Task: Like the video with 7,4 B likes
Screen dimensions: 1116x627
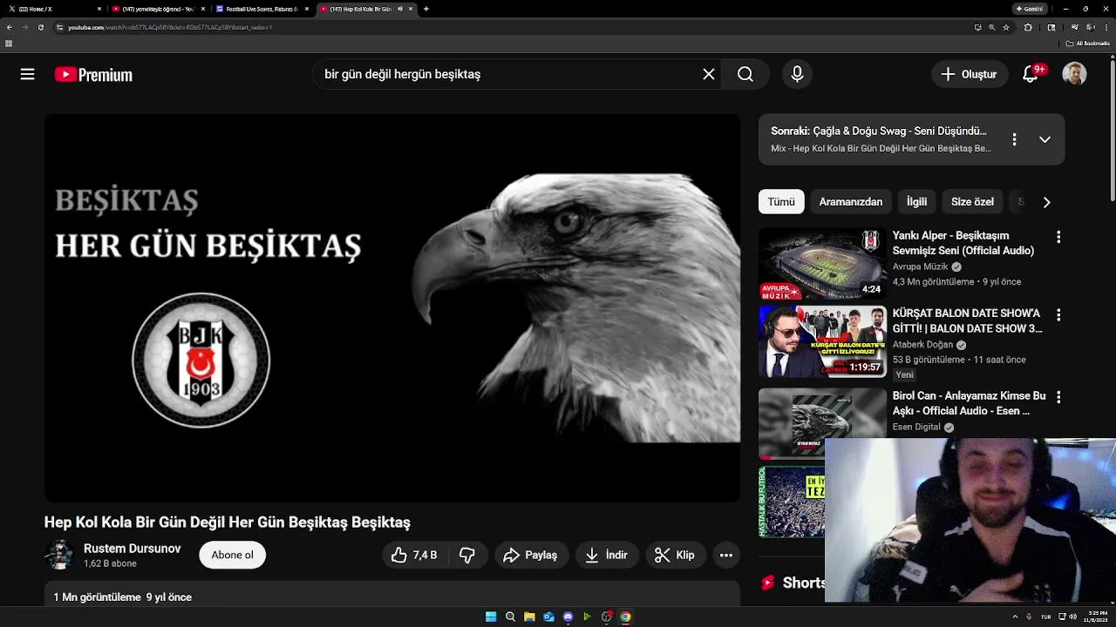Action: [414, 555]
